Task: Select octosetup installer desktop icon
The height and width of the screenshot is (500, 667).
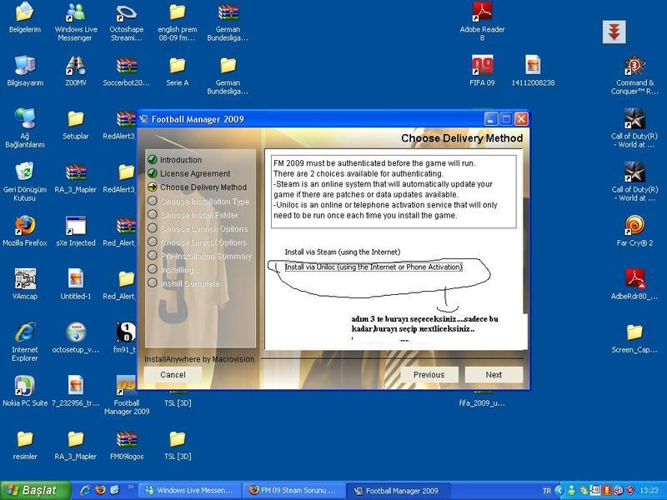Action: [x=76, y=338]
